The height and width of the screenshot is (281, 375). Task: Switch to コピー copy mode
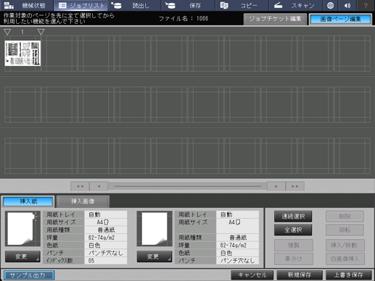pos(242,5)
